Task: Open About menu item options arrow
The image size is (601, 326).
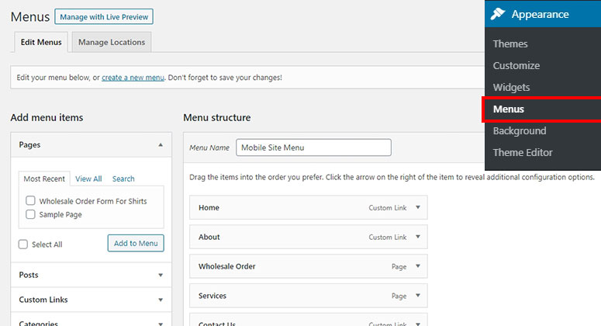Action: click(418, 237)
